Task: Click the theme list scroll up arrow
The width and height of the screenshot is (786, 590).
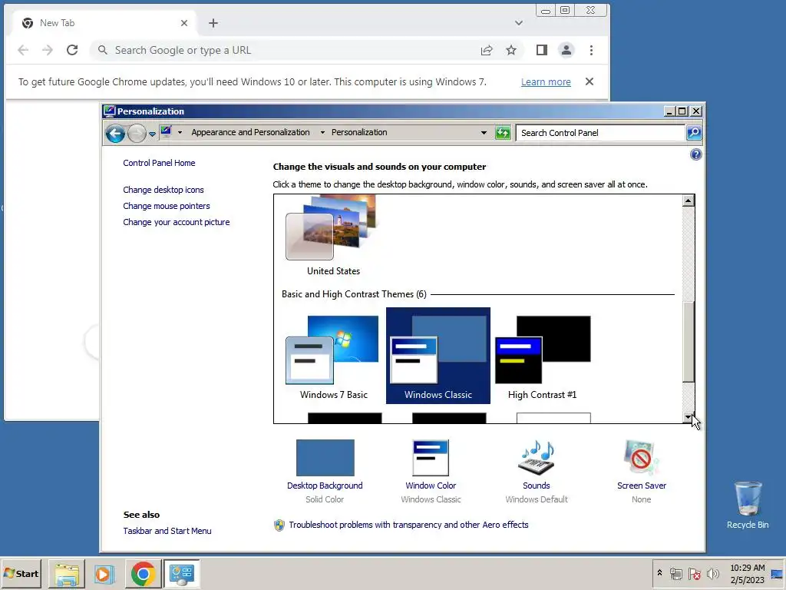Action: coord(689,201)
